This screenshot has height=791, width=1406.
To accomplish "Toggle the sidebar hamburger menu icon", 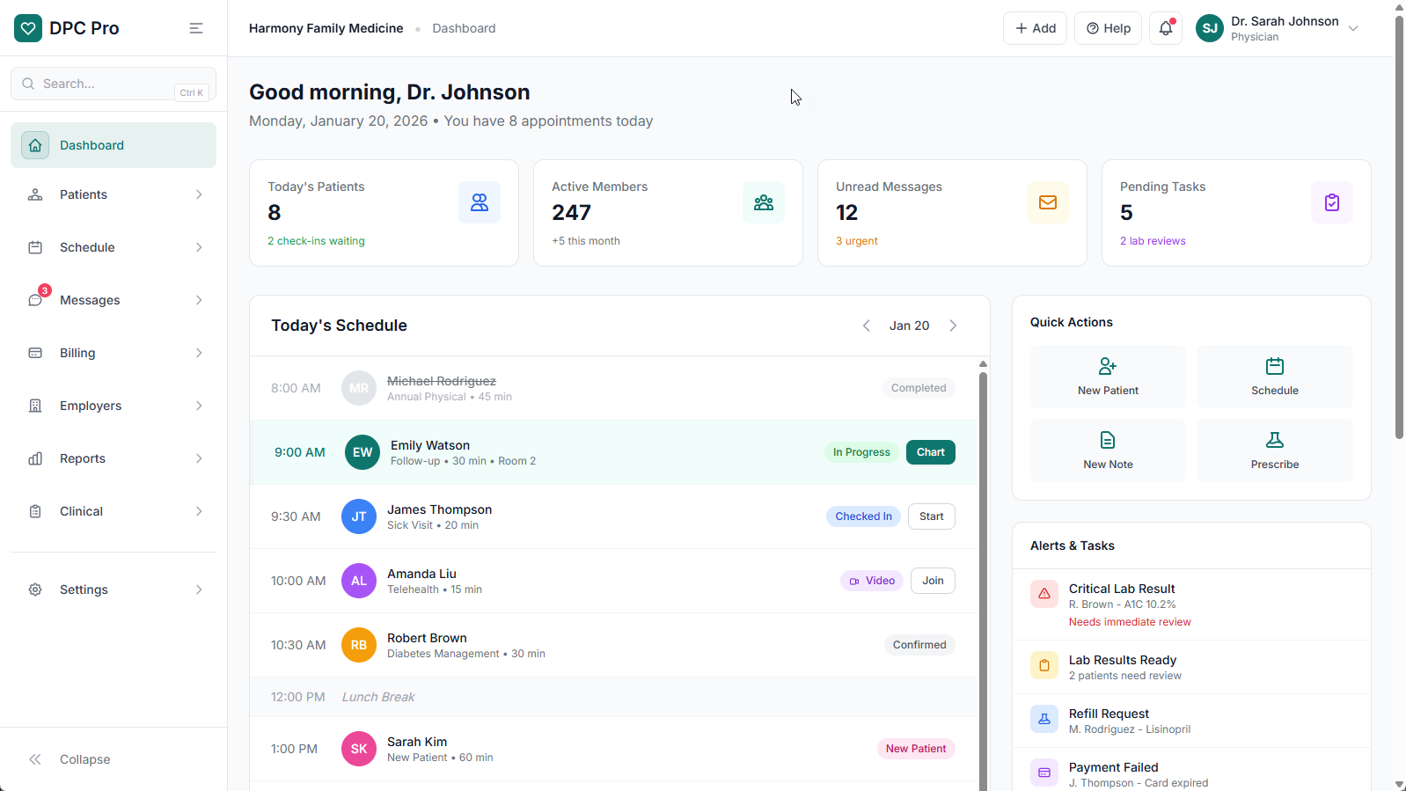I will 196,28.
